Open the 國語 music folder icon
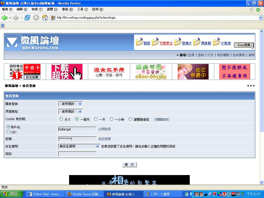The height and width of the screenshot is (198, 264). 139,42
